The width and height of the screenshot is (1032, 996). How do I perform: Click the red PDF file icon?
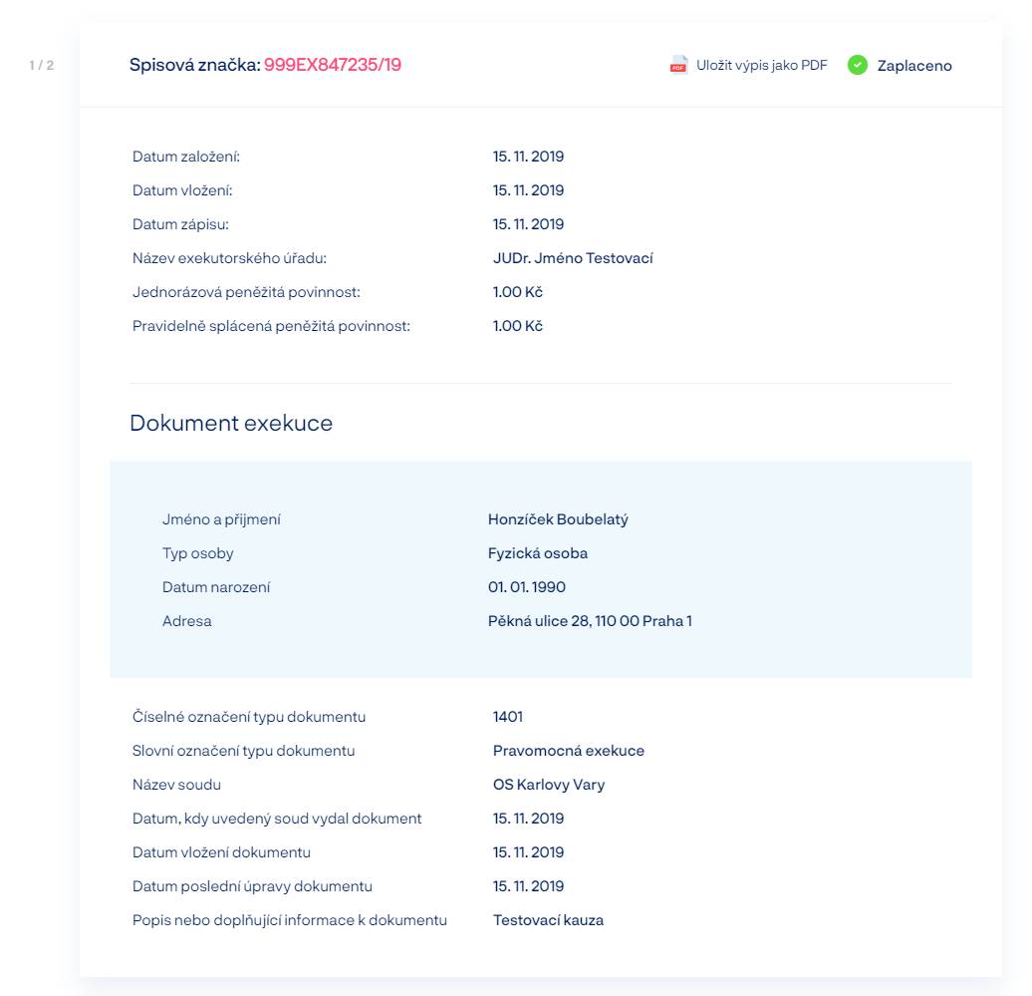pos(678,66)
